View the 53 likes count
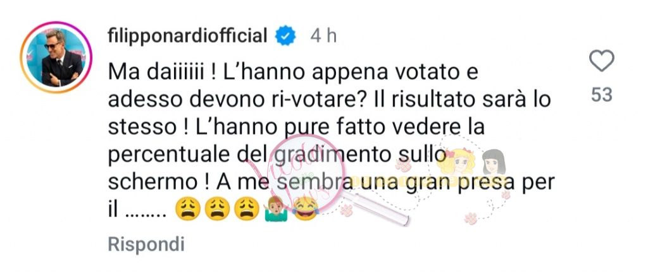This screenshot has width=648, height=272. 601,95
